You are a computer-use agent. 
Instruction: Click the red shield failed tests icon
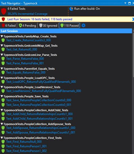pos(4,11)
